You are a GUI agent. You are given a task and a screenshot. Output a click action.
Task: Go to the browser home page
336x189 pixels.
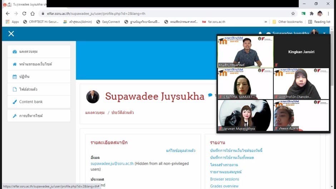33,14
